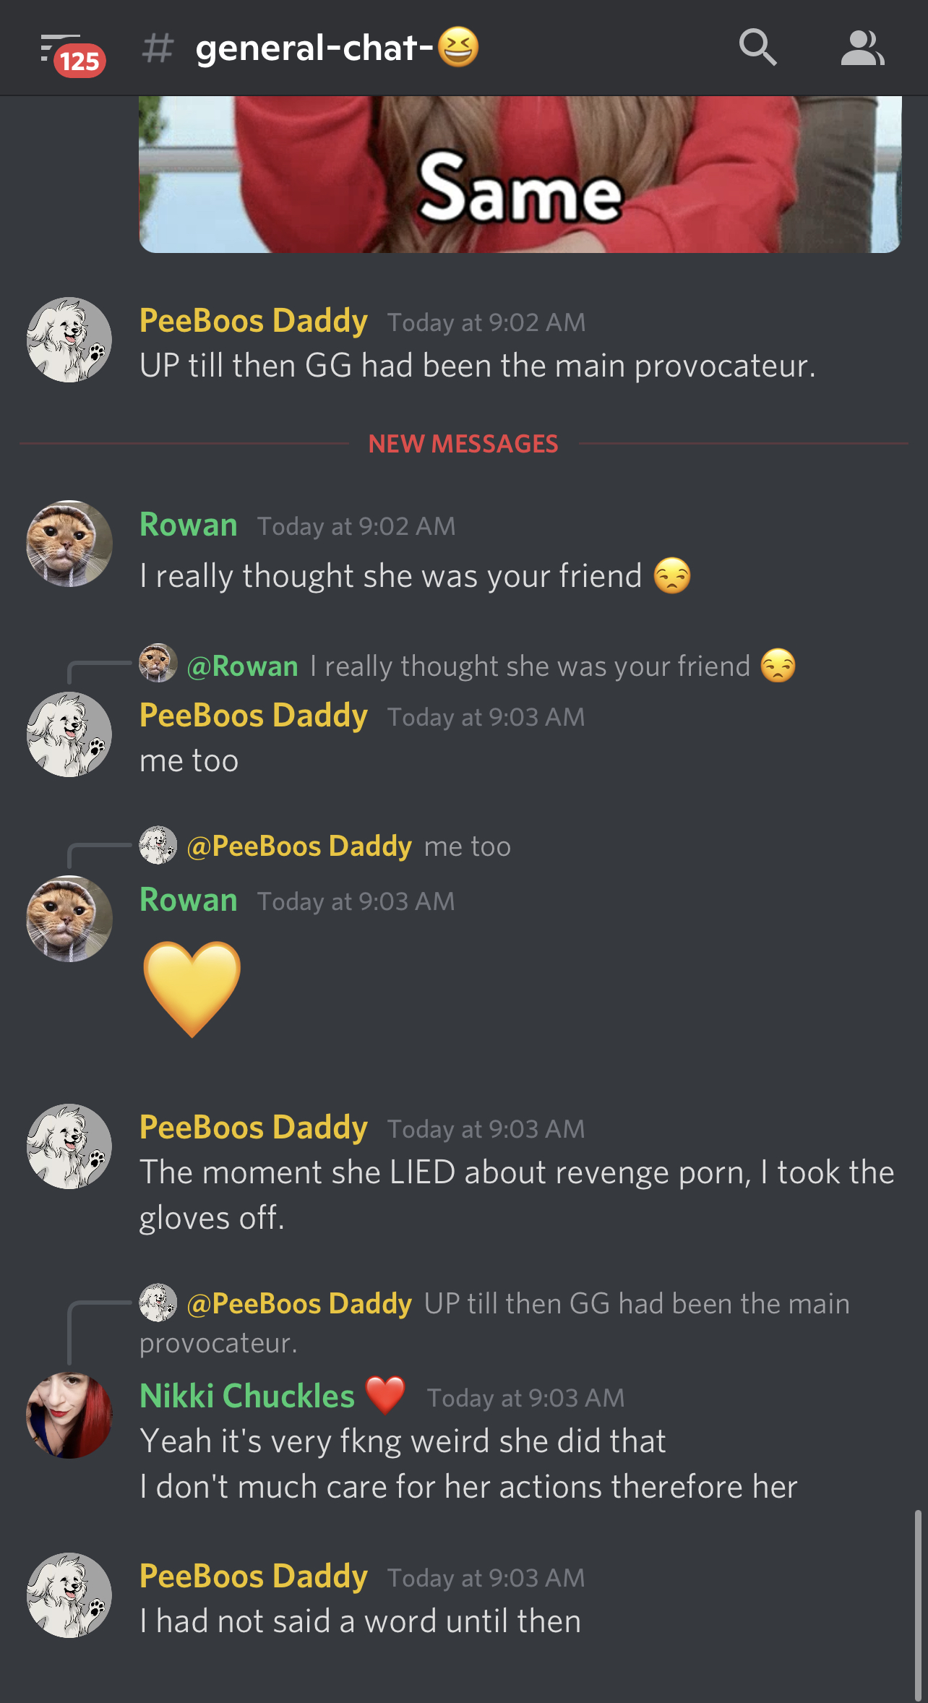Open Nikki Chuckles username profile
This screenshot has height=1703, width=928.
pyautogui.click(x=247, y=1395)
